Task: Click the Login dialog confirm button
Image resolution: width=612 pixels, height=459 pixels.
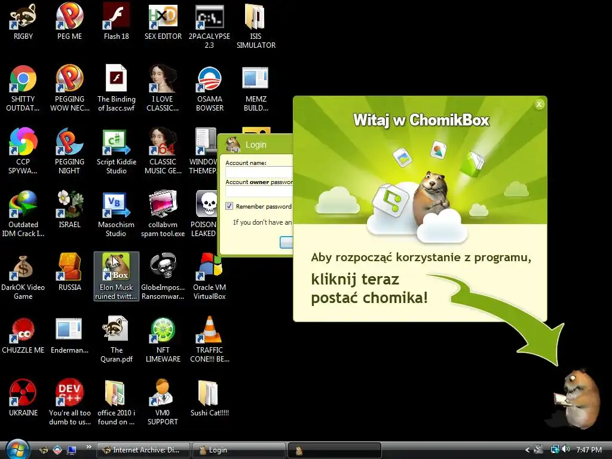Action: (x=286, y=243)
